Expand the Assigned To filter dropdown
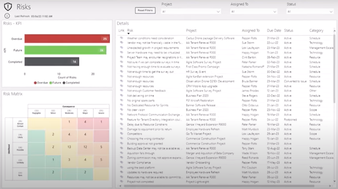338x189 pixels. click(x=253, y=12)
